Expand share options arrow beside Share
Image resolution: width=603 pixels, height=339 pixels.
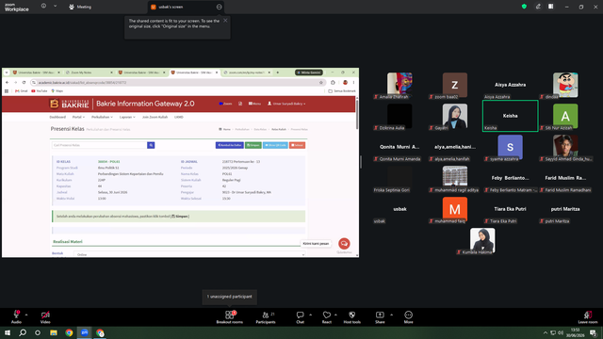coord(392,315)
